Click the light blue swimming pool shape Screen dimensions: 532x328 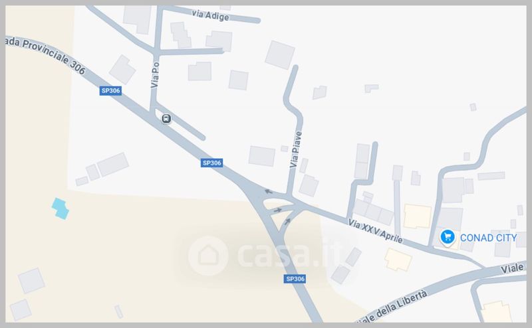[x=61, y=208]
